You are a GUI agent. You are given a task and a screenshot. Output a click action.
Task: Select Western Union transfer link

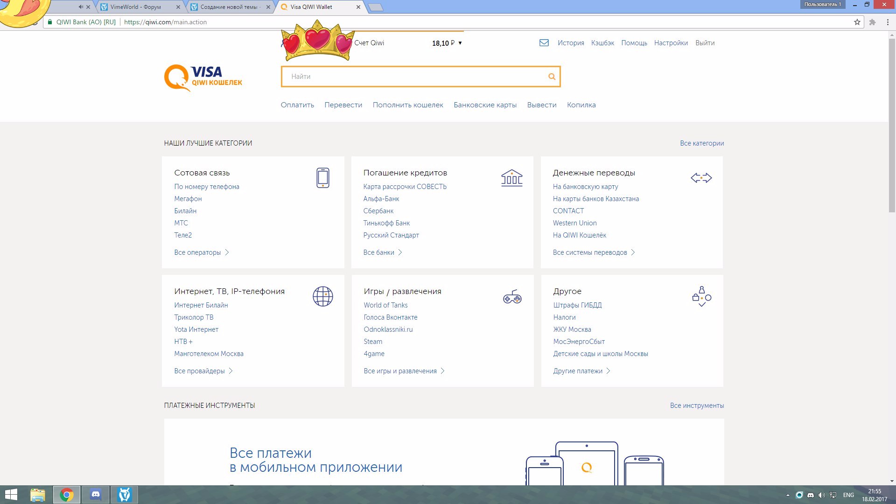pyautogui.click(x=574, y=223)
